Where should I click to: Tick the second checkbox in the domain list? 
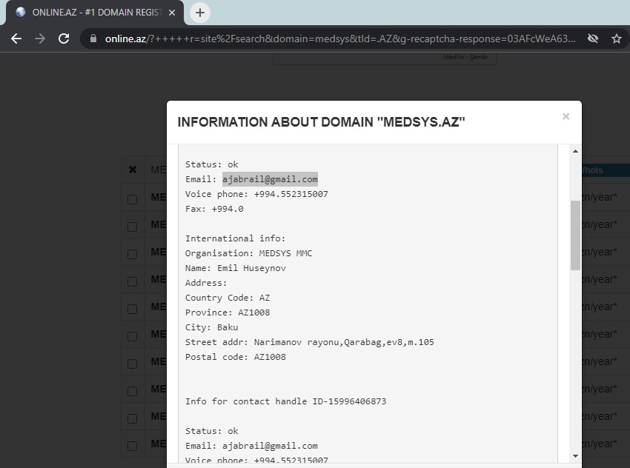(132, 227)
